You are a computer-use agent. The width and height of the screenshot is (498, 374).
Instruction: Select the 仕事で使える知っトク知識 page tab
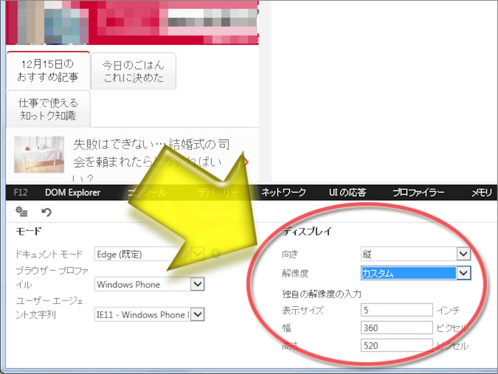pyautogui.click(x=48, y=109)
